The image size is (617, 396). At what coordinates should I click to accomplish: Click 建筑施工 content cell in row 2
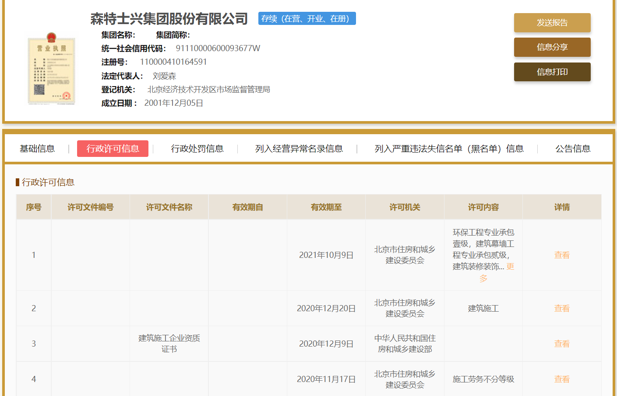(483, 308)
